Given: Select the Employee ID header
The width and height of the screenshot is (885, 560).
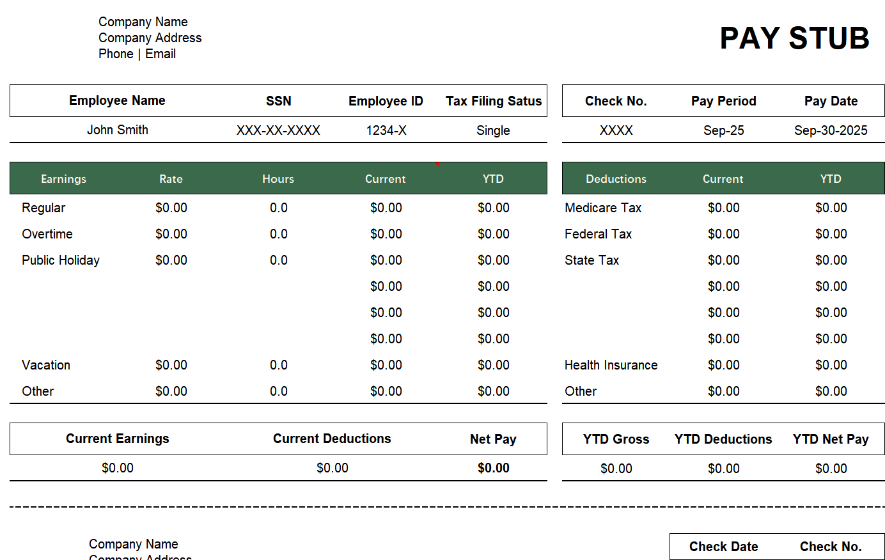Looking at the screenshot, I should 386,101.
